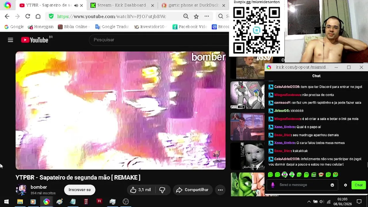
Task: Open more video actions three-dots menu
Action: click(220, 190)
